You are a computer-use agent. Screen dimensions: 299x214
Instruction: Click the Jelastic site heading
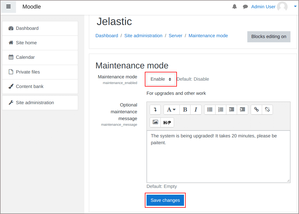tap(114, 21)
